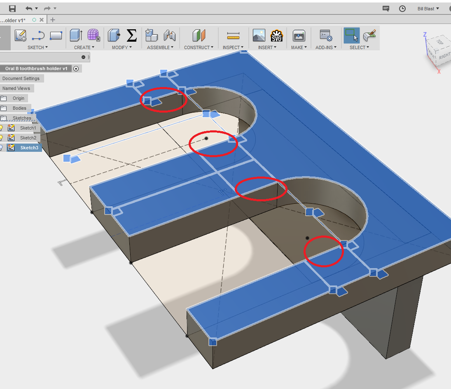Click the Insert SVG icon
Viewport: 451px width, 389px height.
[276, 36]
